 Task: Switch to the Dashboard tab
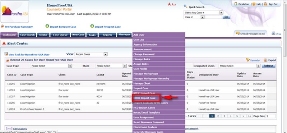pyautogui.click(x=9, y=35)
